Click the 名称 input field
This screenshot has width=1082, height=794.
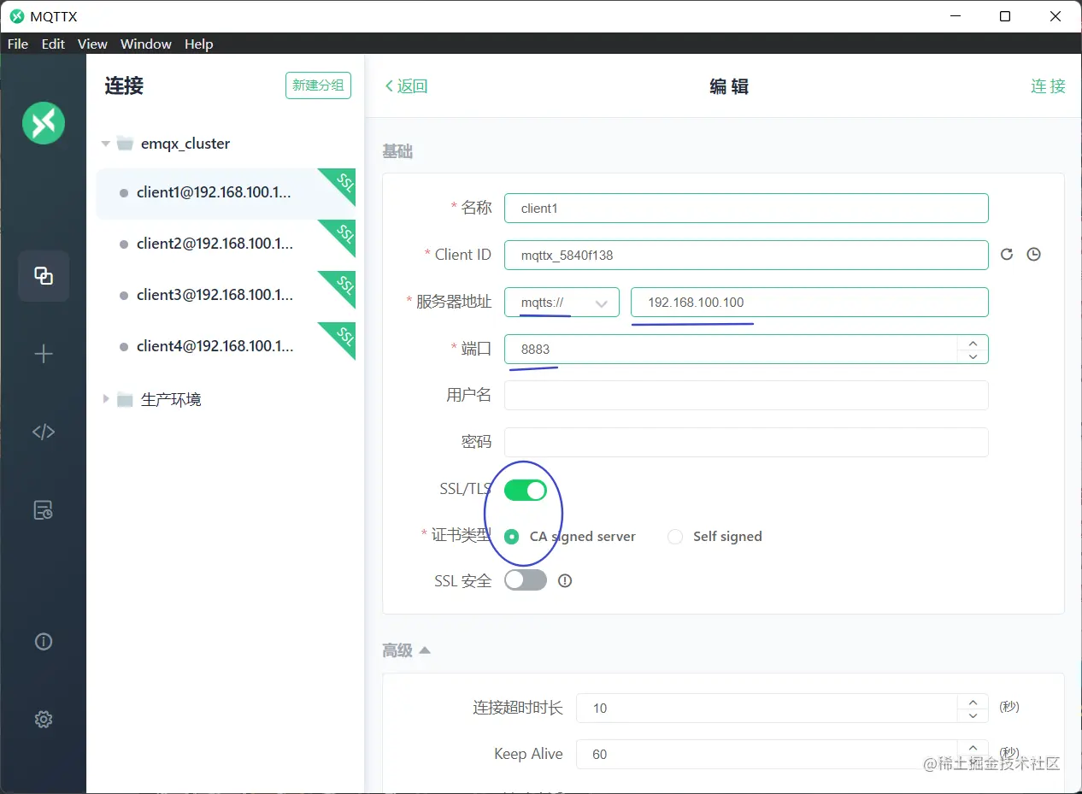coord(746,209)
